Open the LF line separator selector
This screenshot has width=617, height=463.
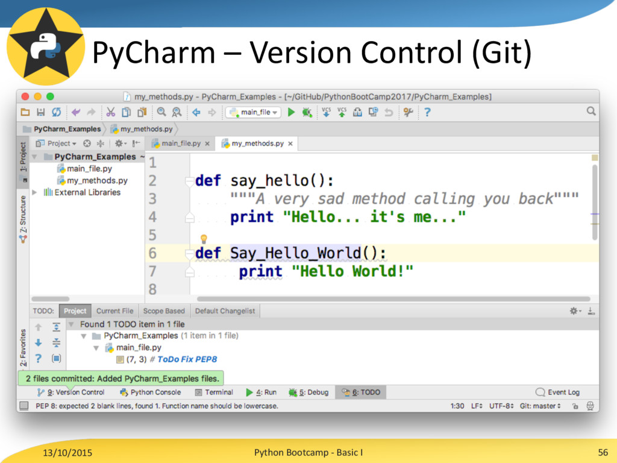click(x=477, y=406)
